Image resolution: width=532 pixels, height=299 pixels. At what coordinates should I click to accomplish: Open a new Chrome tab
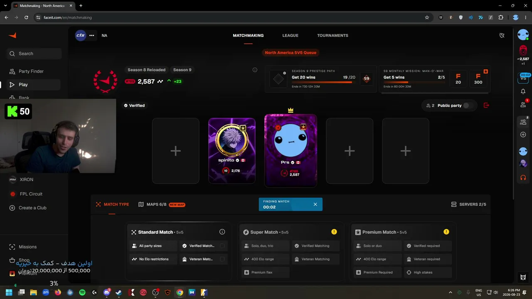coord(81,6)
